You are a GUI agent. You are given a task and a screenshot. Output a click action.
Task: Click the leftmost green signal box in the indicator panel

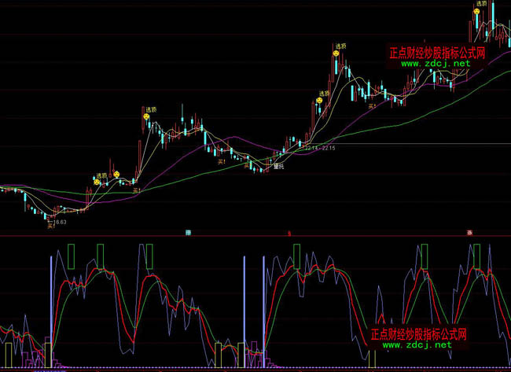71,256
